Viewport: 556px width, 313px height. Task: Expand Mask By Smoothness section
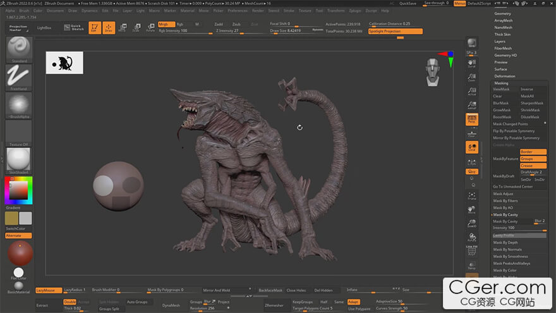[511, 257]
